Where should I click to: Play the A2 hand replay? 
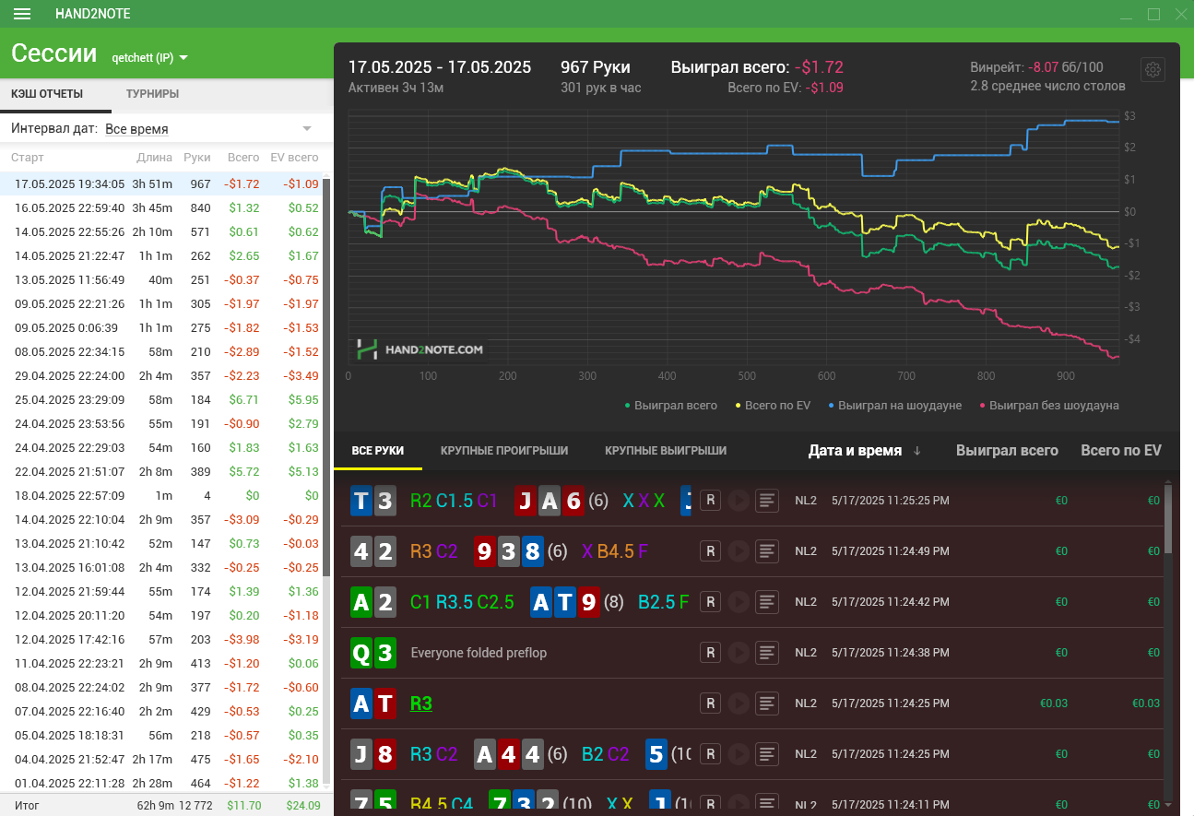point(738,601)
